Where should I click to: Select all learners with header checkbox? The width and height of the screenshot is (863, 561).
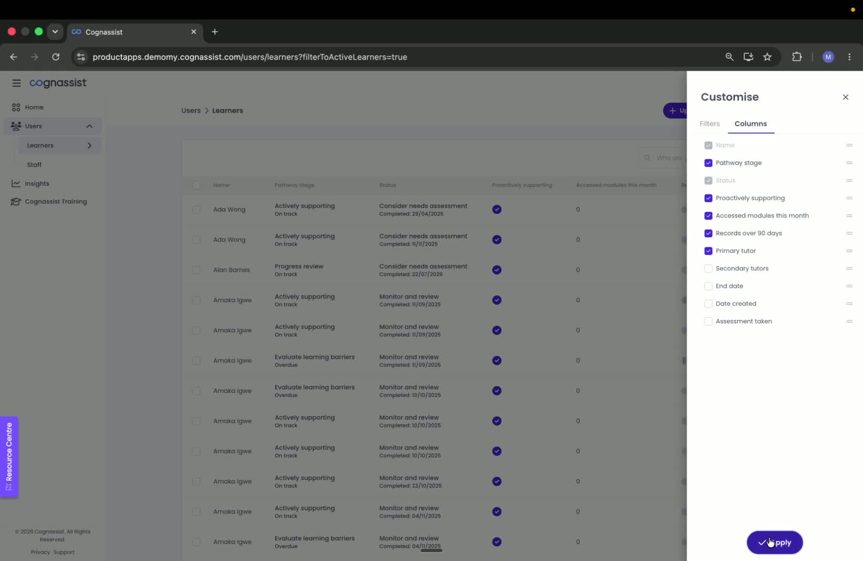click(x=196, y=185)
